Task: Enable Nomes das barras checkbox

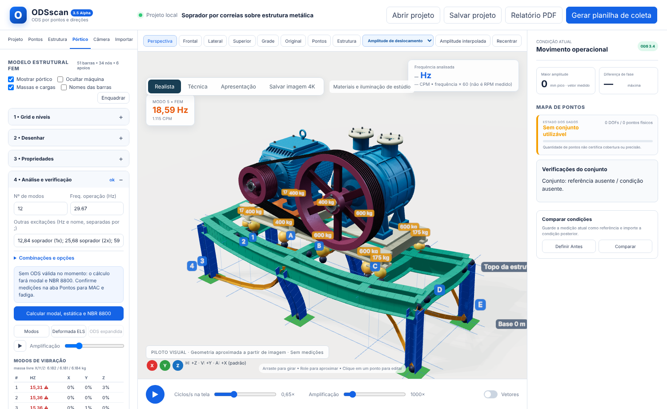Action: pos(64,87)
